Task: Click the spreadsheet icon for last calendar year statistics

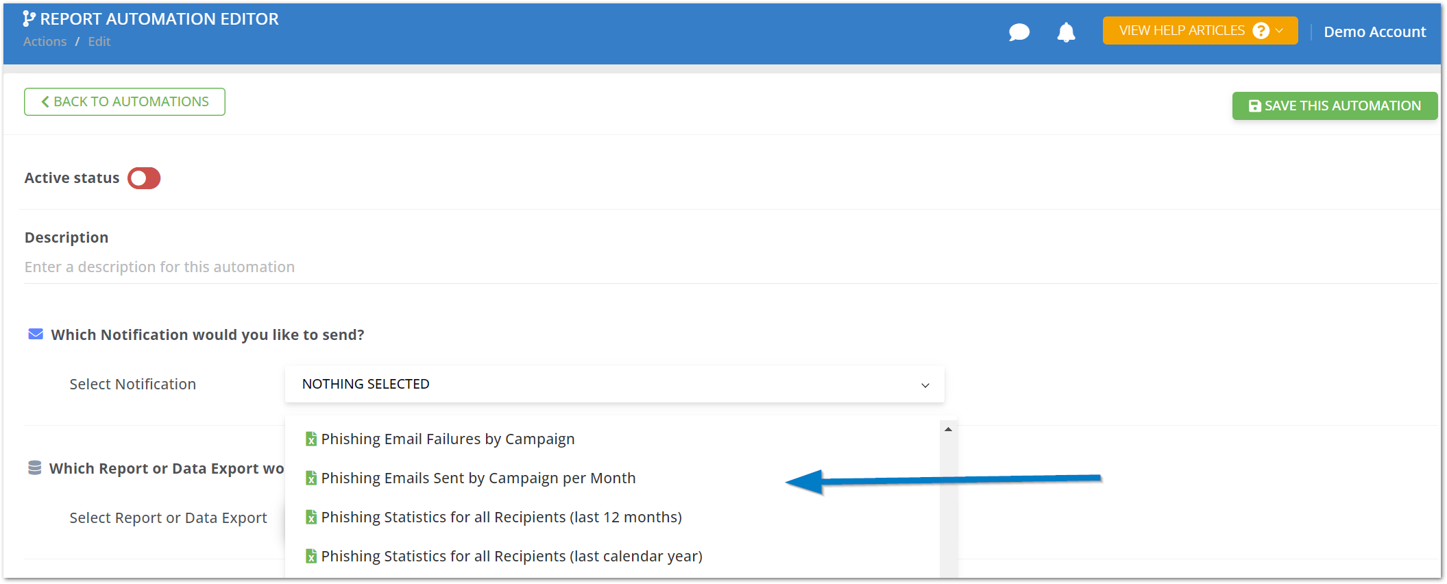Action: click(x=311, y=556)
